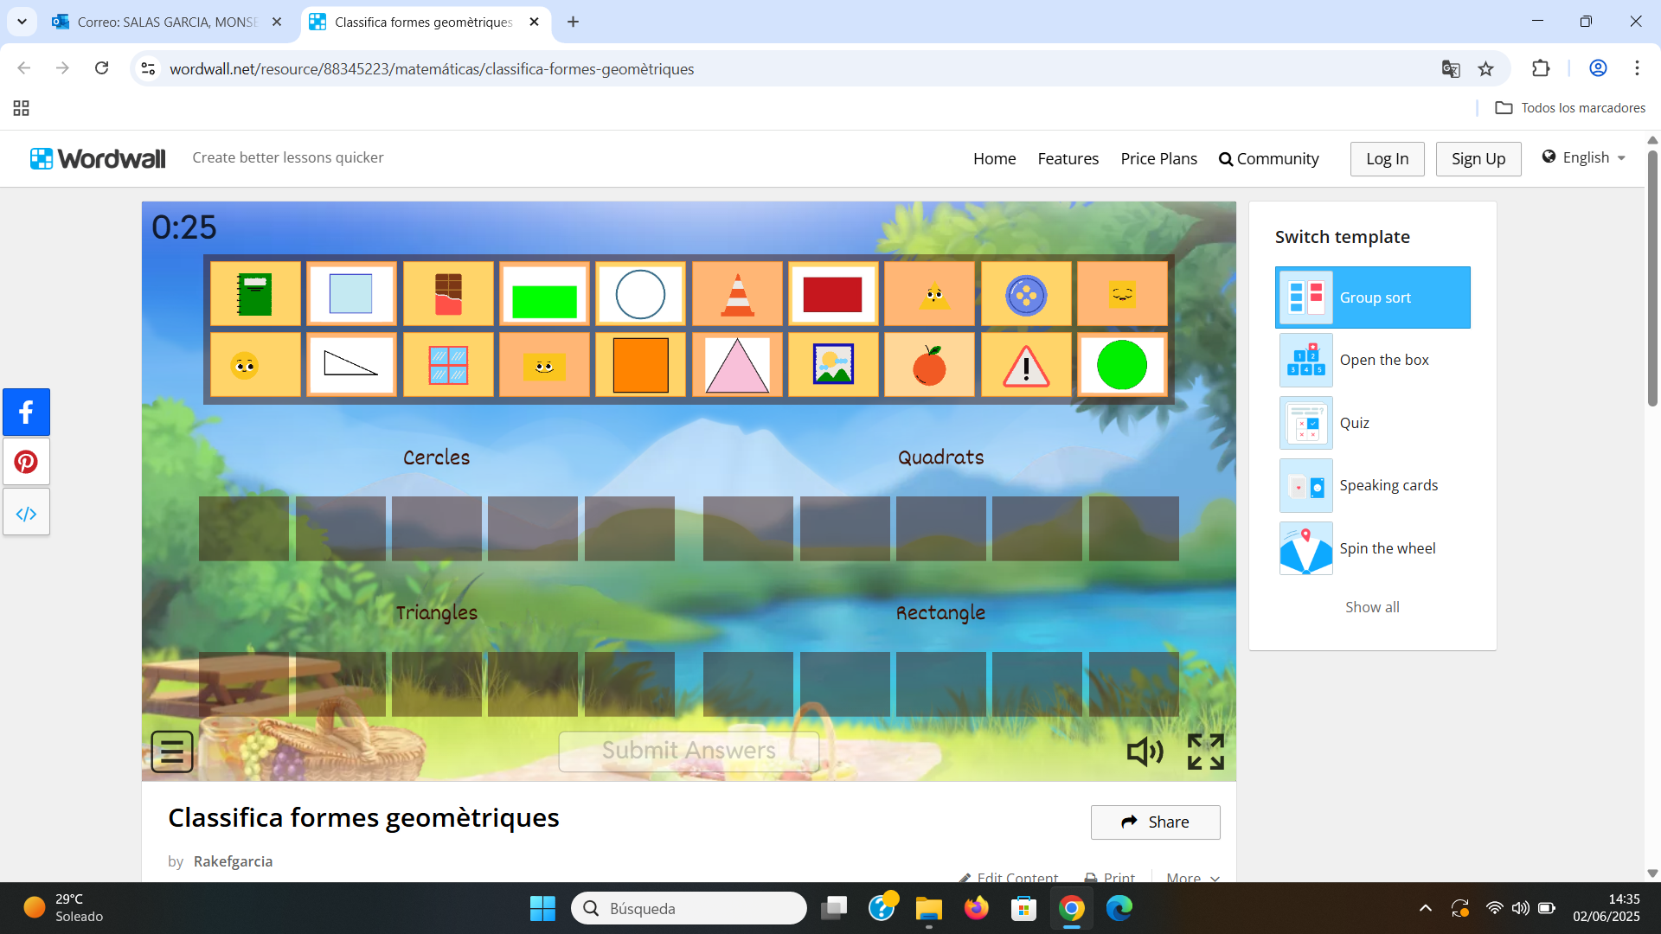Screen dimensions: 1661x934
Task: Click the Sign Up button
Action: click(x=1478, y=158)
